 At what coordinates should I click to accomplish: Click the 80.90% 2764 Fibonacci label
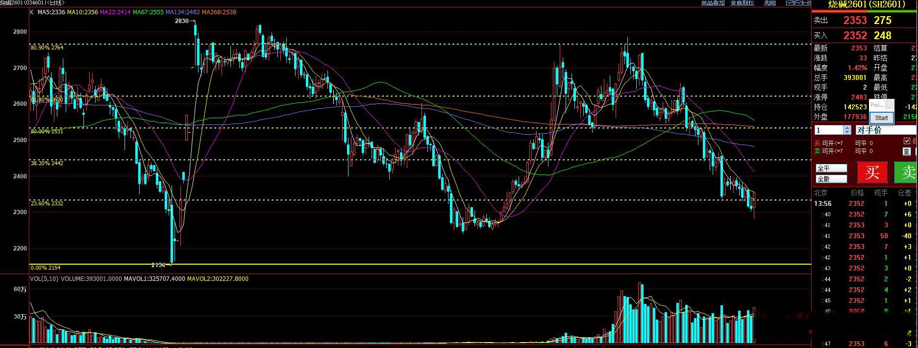pos(47,48)
